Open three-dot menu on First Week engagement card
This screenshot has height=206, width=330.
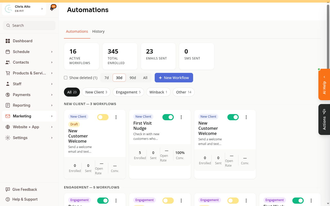click(311, 201)
